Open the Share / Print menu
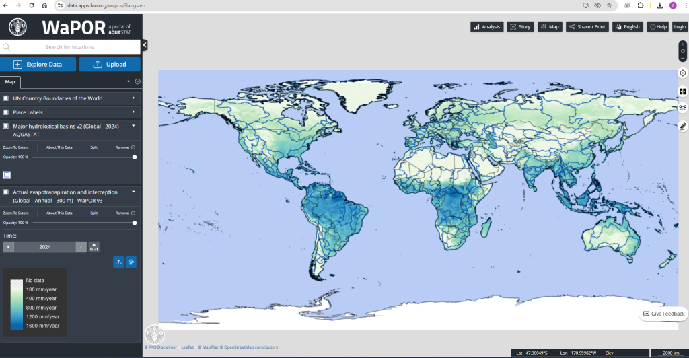Screen dimensions: 689x358 coord(587,27)
